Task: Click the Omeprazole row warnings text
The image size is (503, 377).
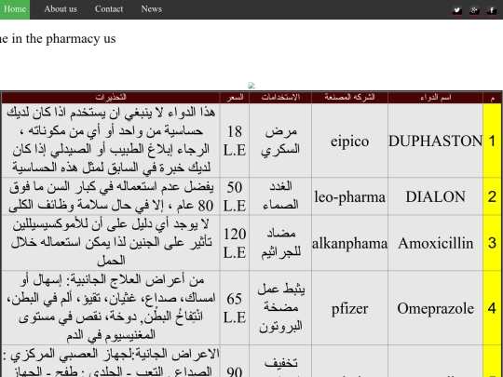Action: [111, 308]
